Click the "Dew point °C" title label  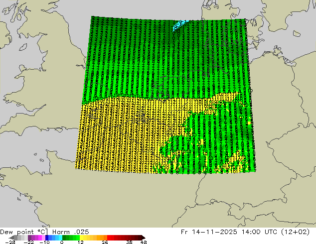click(x=24, y=232)
